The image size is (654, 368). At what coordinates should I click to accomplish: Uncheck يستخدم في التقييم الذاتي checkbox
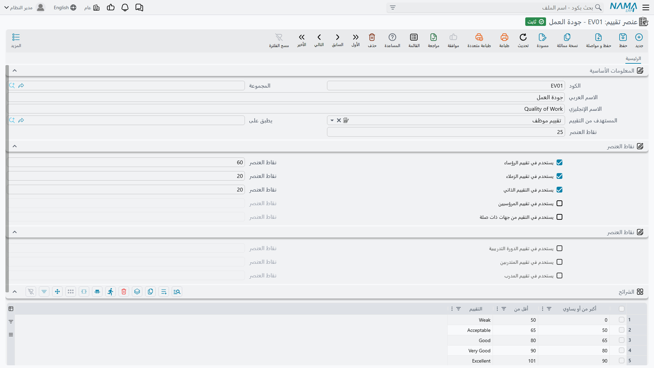point(559,190)
